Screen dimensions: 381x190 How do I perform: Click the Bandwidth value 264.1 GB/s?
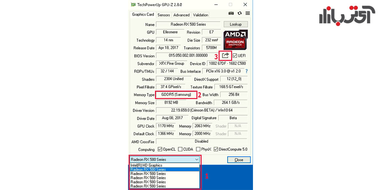(231, 103)
